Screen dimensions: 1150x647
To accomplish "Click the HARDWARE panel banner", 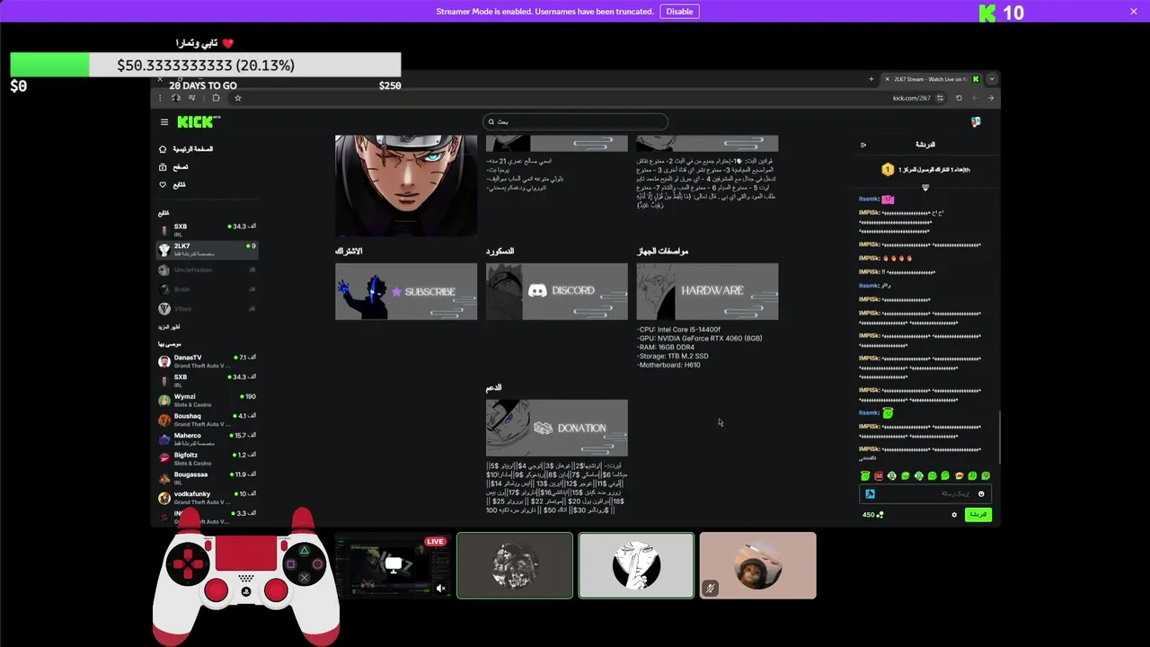I will pyautogui.click(x=707, y=291).
